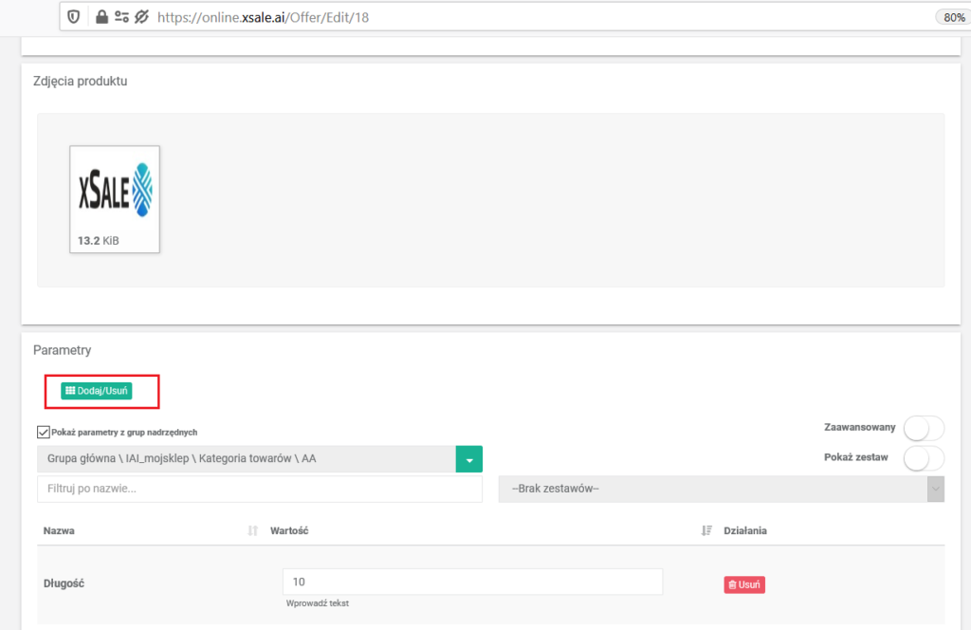The height and width of the screenshot is (630, 971).
Task: Click the crossed-out blocked autoplay icon
Action: [x=142, y=17]
